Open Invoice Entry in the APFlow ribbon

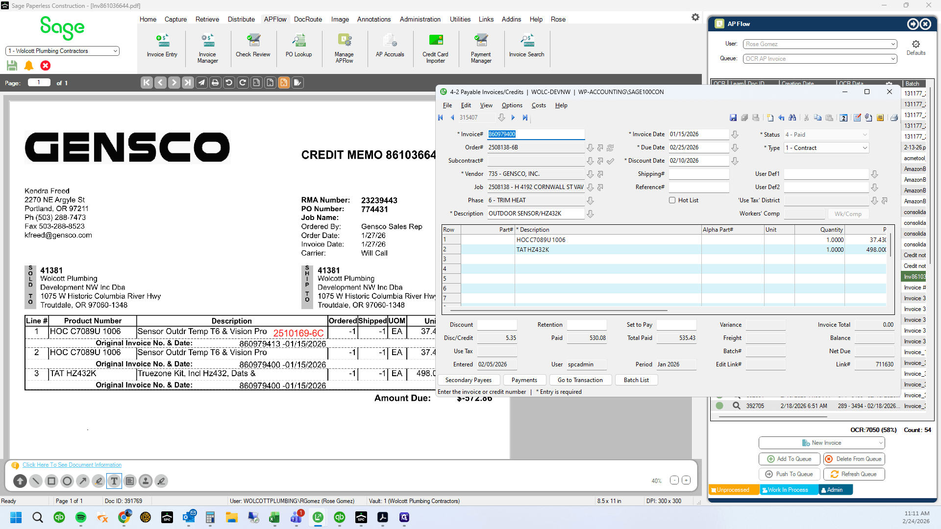(x=162, y=46)
